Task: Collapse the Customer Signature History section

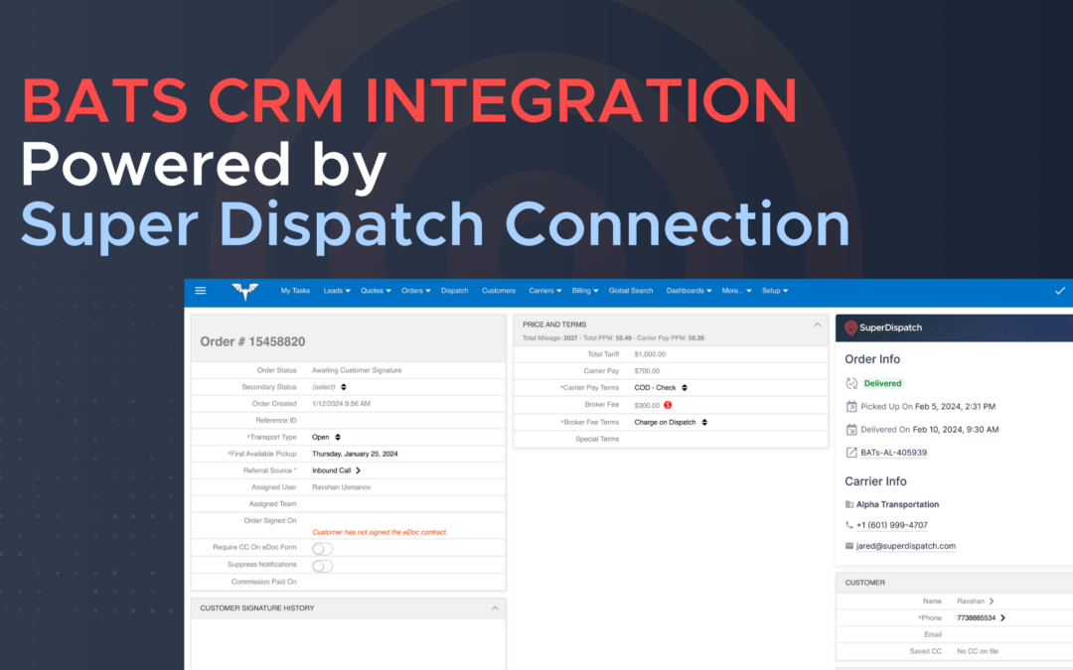Action: [494, 607]
